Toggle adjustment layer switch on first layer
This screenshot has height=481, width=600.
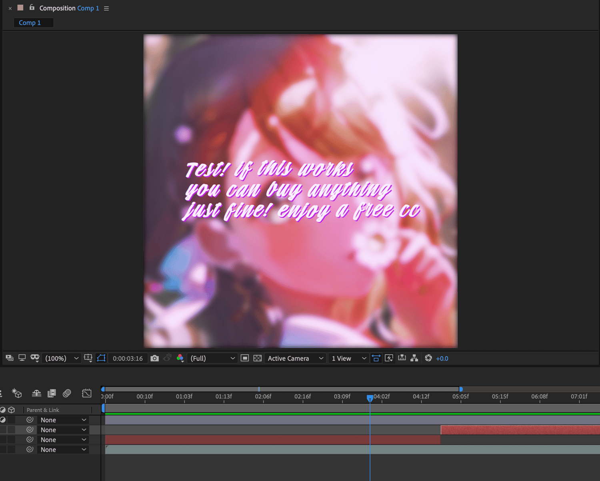[3, 420]
